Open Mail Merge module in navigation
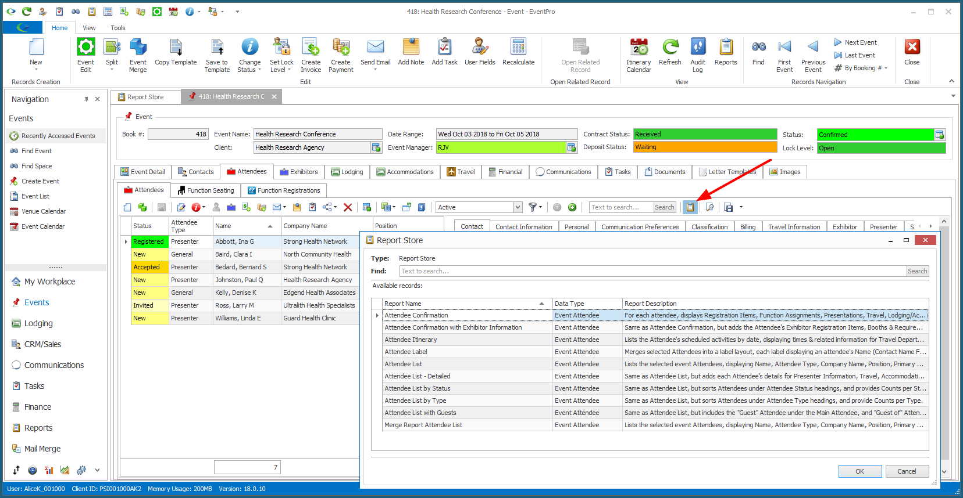 (x=42, y=449)
